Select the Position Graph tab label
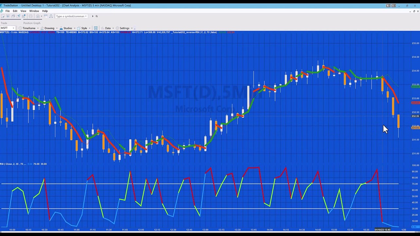 [32, 23]
